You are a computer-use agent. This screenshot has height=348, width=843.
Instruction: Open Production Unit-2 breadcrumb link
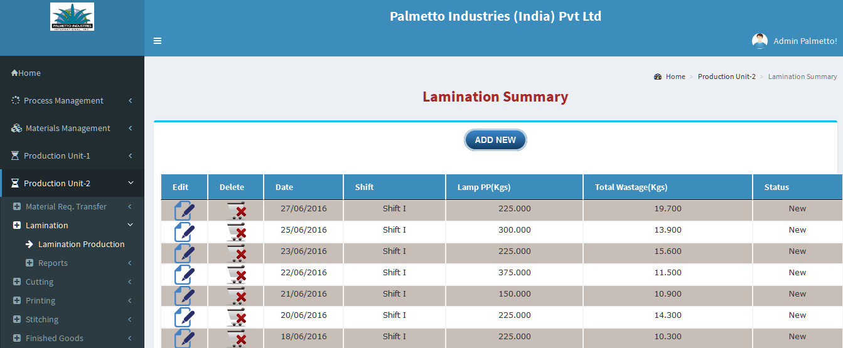(727, 76)
